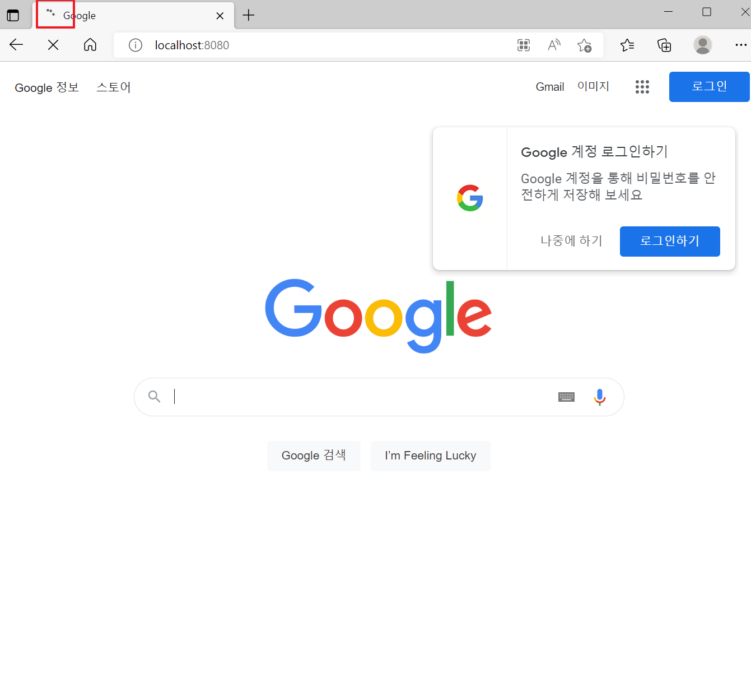The width and height of the screenshot is (751, 692).
Task: View site information icon in address bar
Action: [x=136, y=45]
